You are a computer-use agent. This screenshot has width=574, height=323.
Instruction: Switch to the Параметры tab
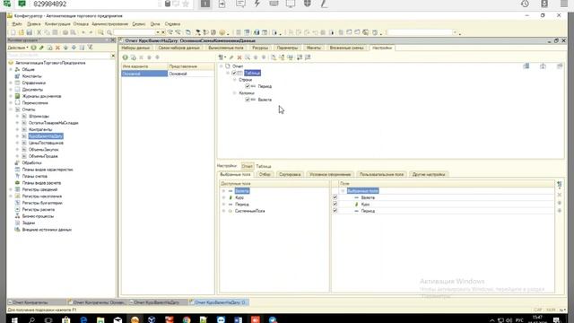pyautogui.click(x=287, y=48)
